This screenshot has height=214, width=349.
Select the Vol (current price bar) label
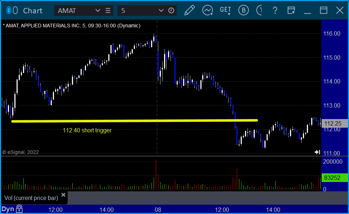[x=31, y=198]
